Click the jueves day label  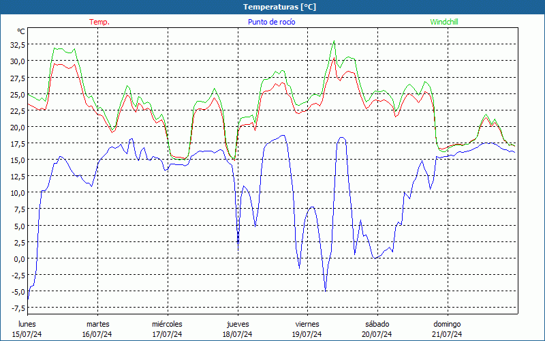(238, 324)
